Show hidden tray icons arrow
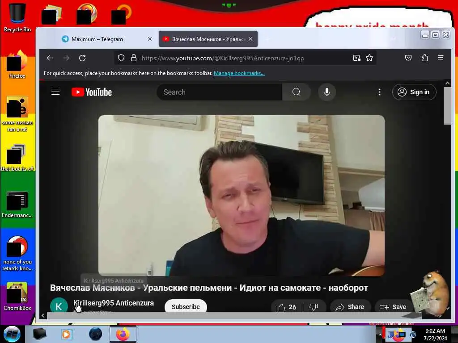 pyautogui.click(x=380, y=335)
